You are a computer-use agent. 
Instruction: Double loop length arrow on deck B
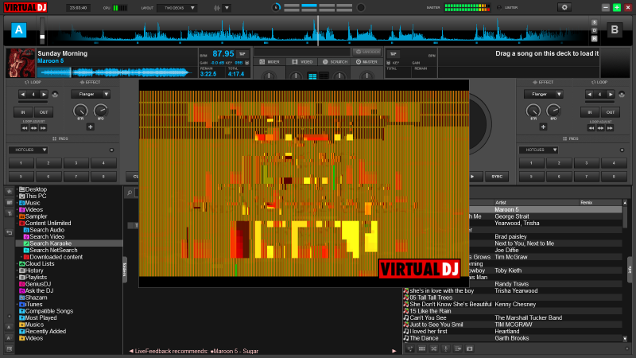coord(610,94)
